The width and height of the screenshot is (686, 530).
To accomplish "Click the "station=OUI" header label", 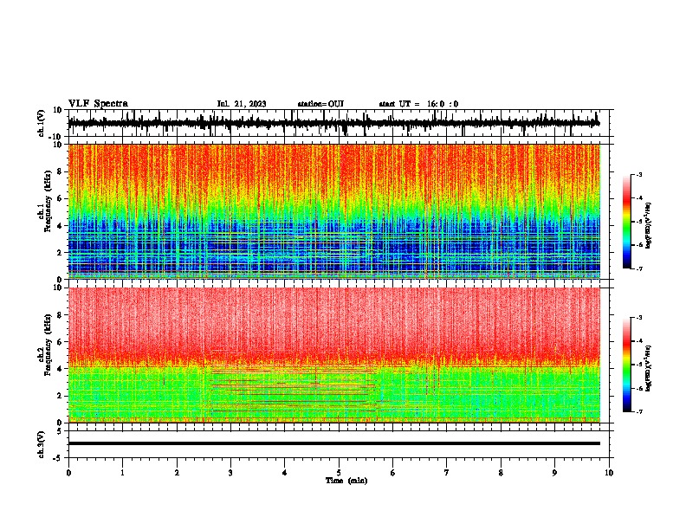I will 320,104.
